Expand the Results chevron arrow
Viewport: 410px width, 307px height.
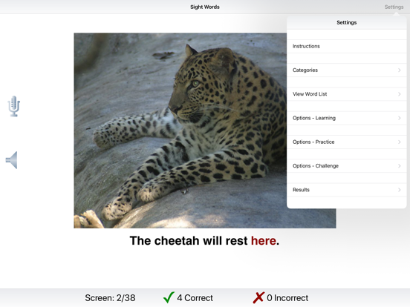click(400, 190)
